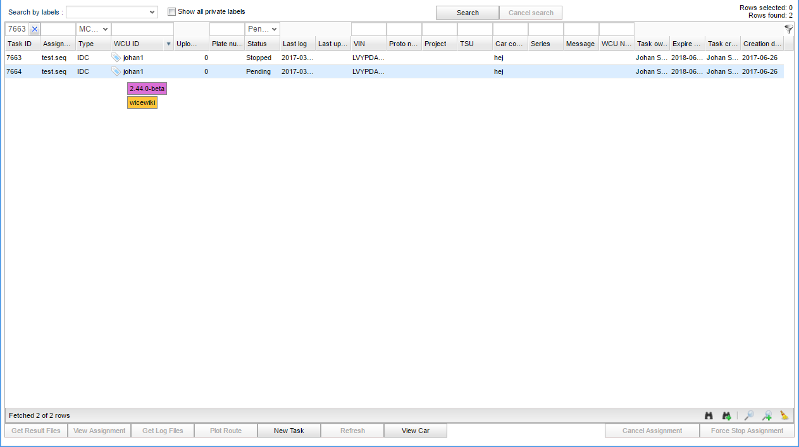Click the purple 2.44.0-beta label
The width and height of the screenshot is (799, 447).
[147, 89]
